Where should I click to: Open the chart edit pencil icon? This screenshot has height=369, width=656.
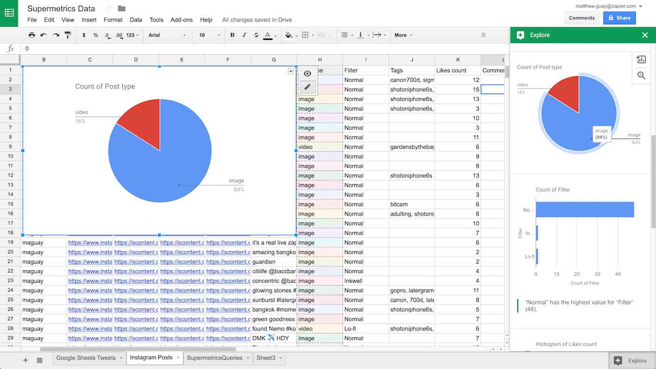(x=307, y=87)
